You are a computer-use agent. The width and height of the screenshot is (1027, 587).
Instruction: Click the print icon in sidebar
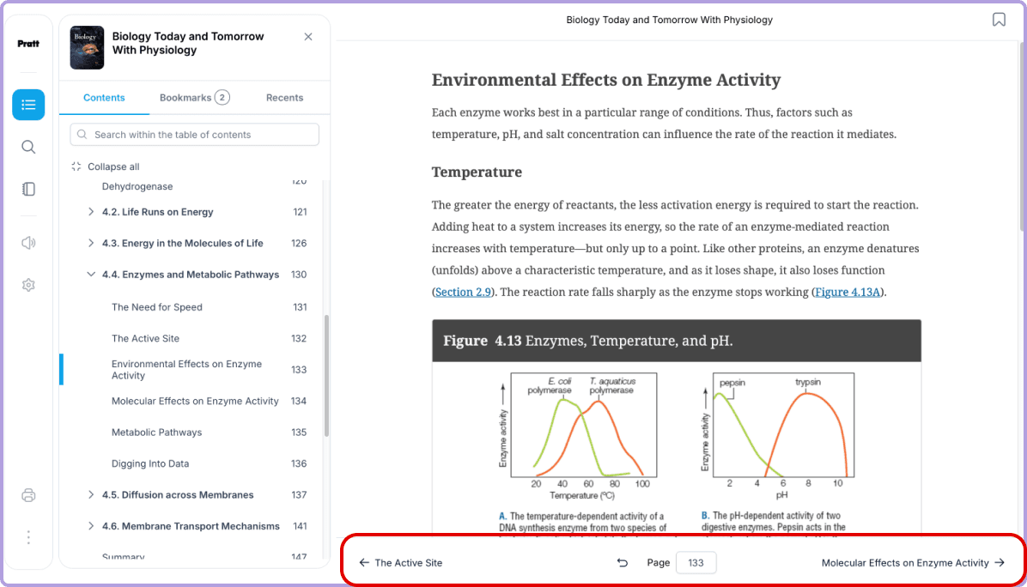coord(28,495)
